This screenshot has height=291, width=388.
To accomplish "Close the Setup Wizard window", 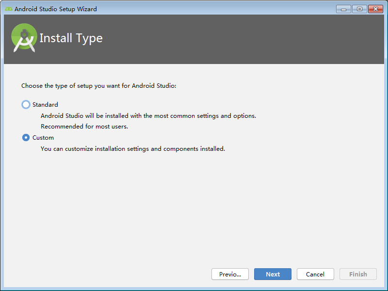I will tap(375, 9).
